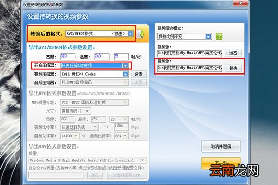This screenshot has height=185, width=278.
Task: Open the green question mark help icon
Action: click(219, 36)
